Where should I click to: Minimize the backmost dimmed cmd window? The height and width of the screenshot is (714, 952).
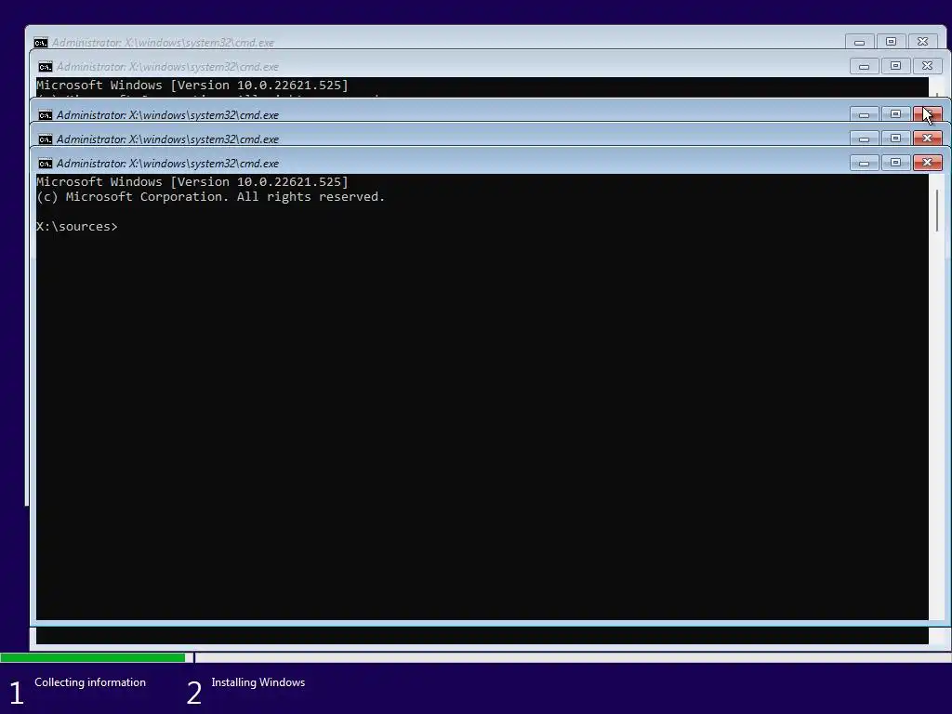point(859,42)
